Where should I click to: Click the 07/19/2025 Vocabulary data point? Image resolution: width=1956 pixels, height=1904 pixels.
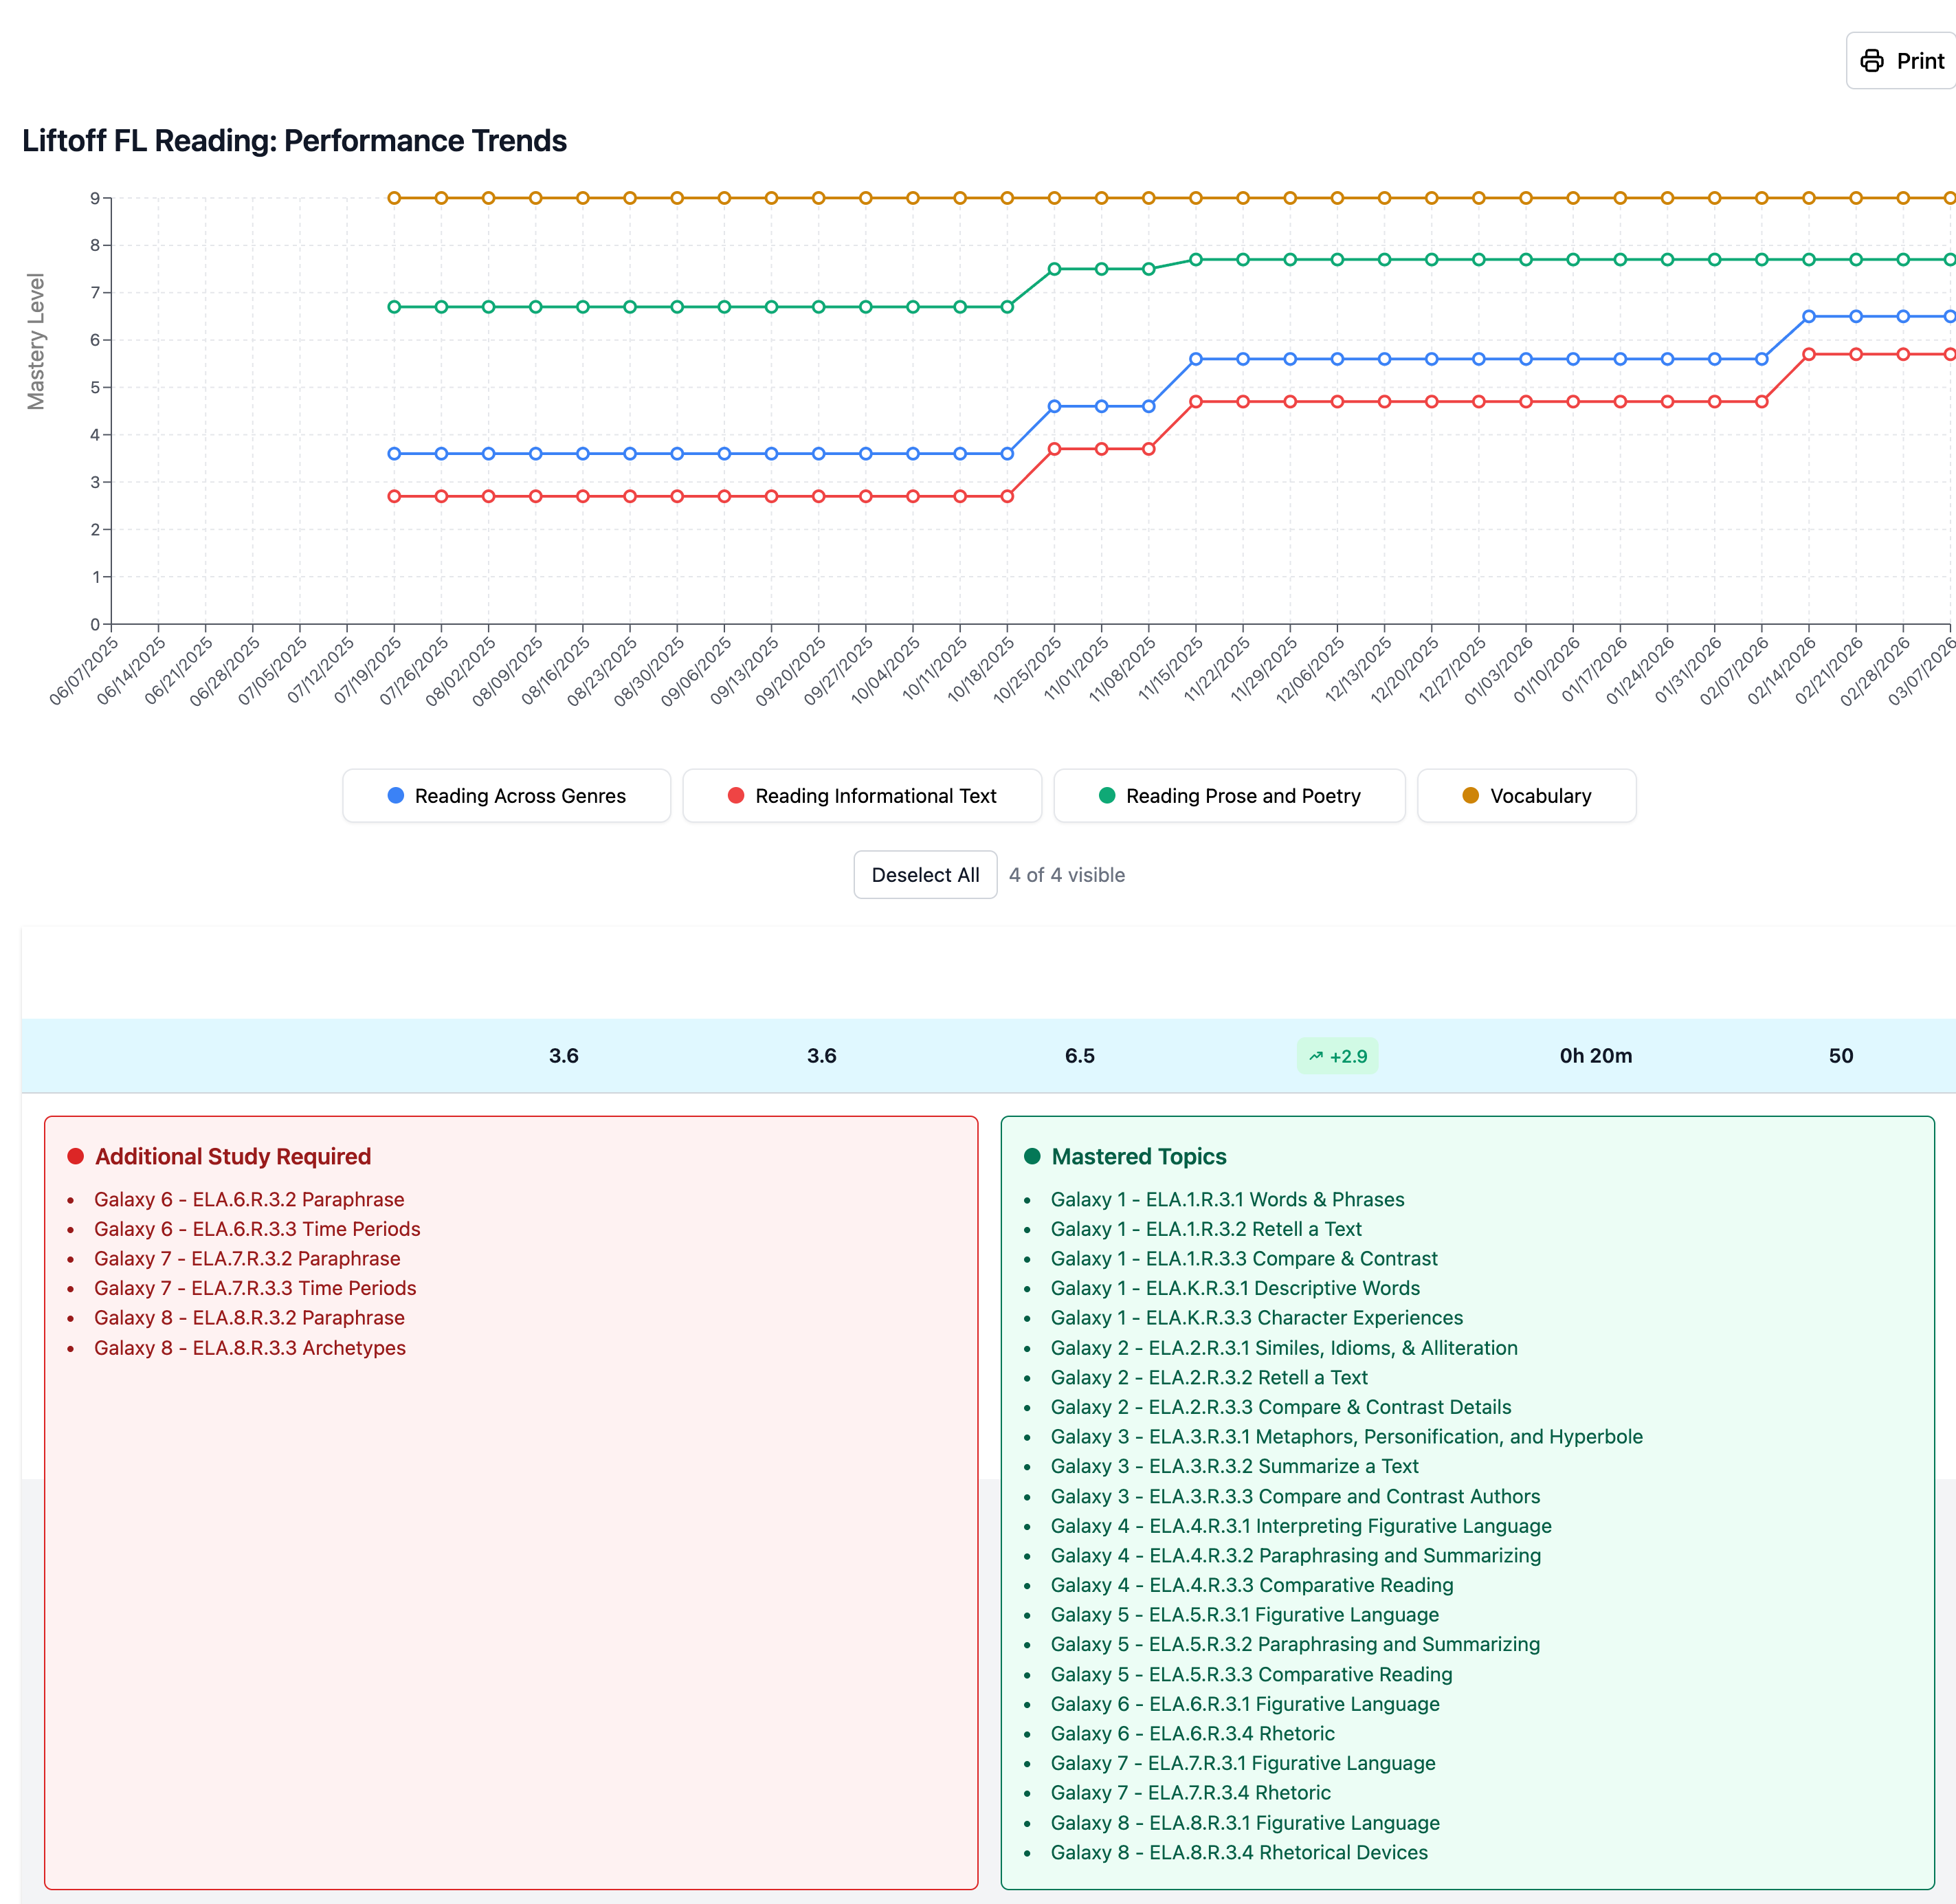coord(394,198)
